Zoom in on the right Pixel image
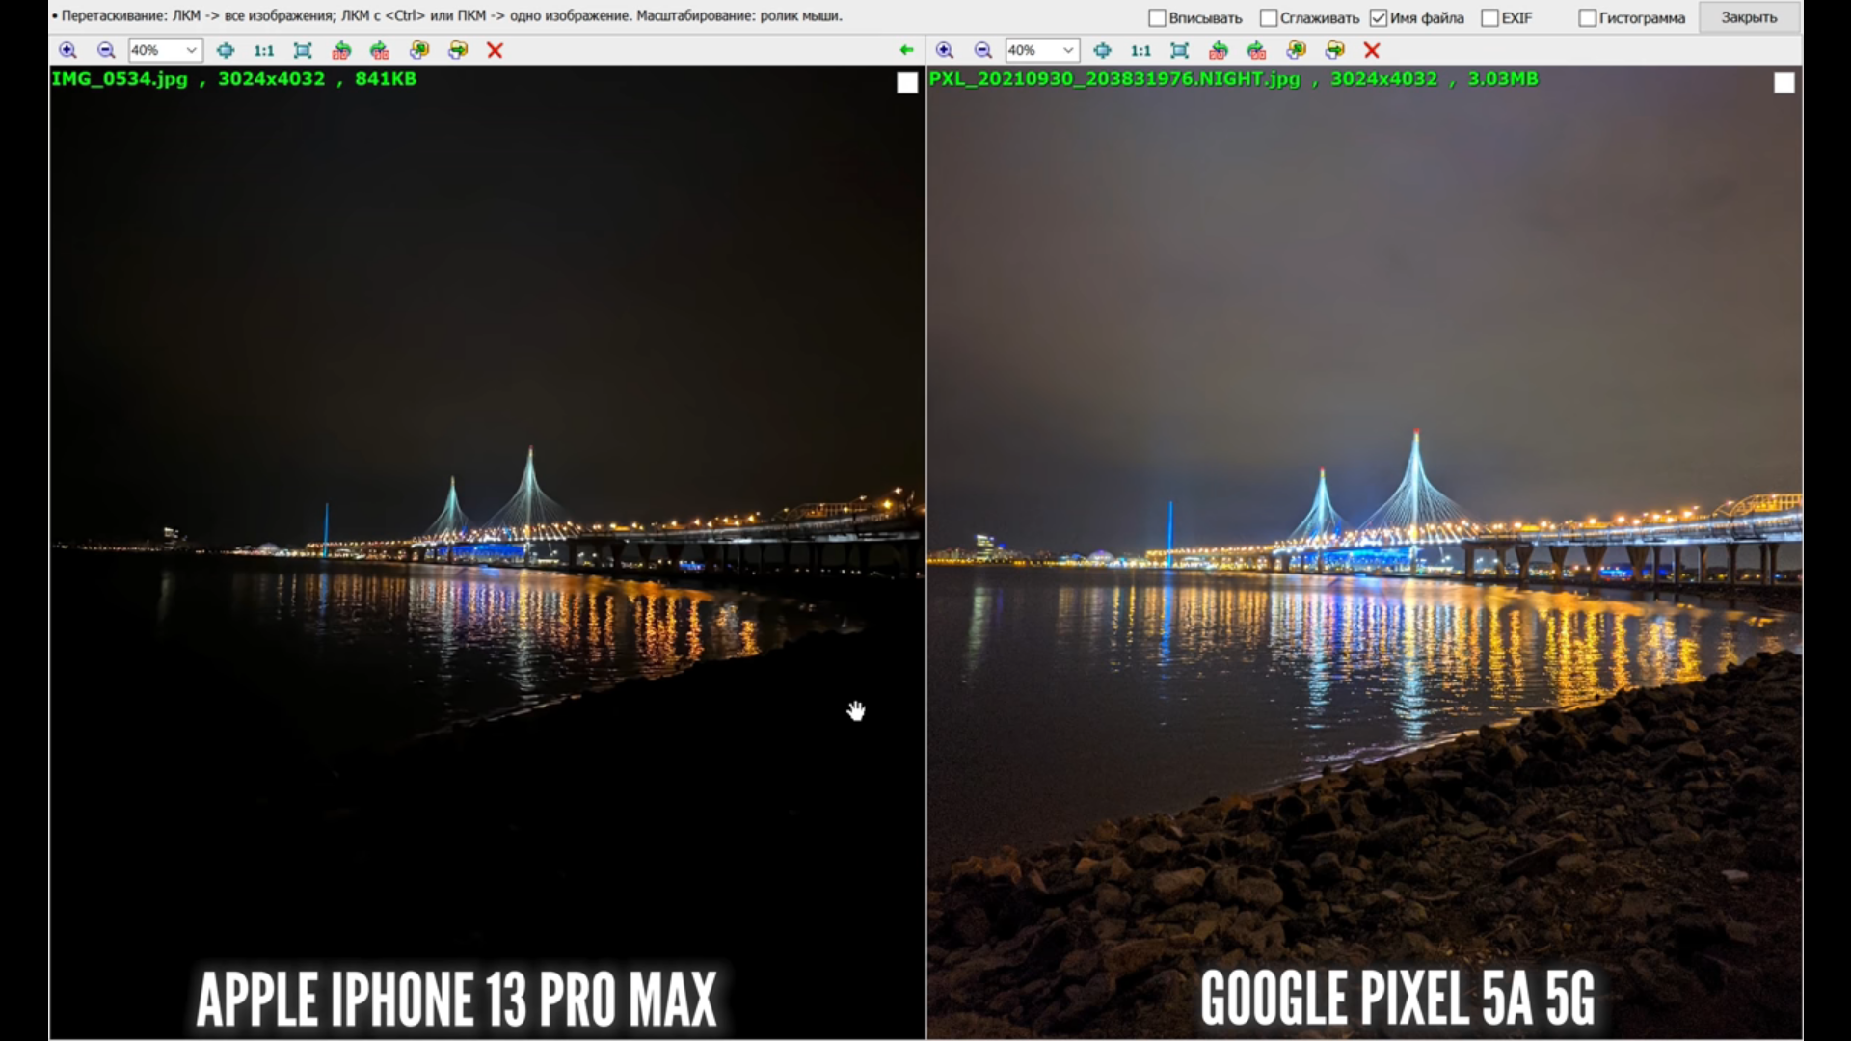Viewport: 1851px width, 1041px height. click(x=945, y=50)
